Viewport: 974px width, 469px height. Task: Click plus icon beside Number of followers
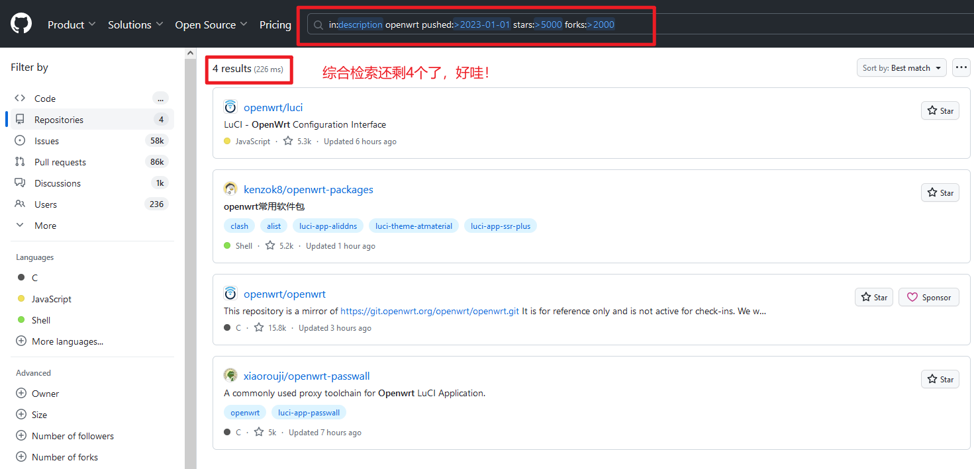(x=21, y=435)
